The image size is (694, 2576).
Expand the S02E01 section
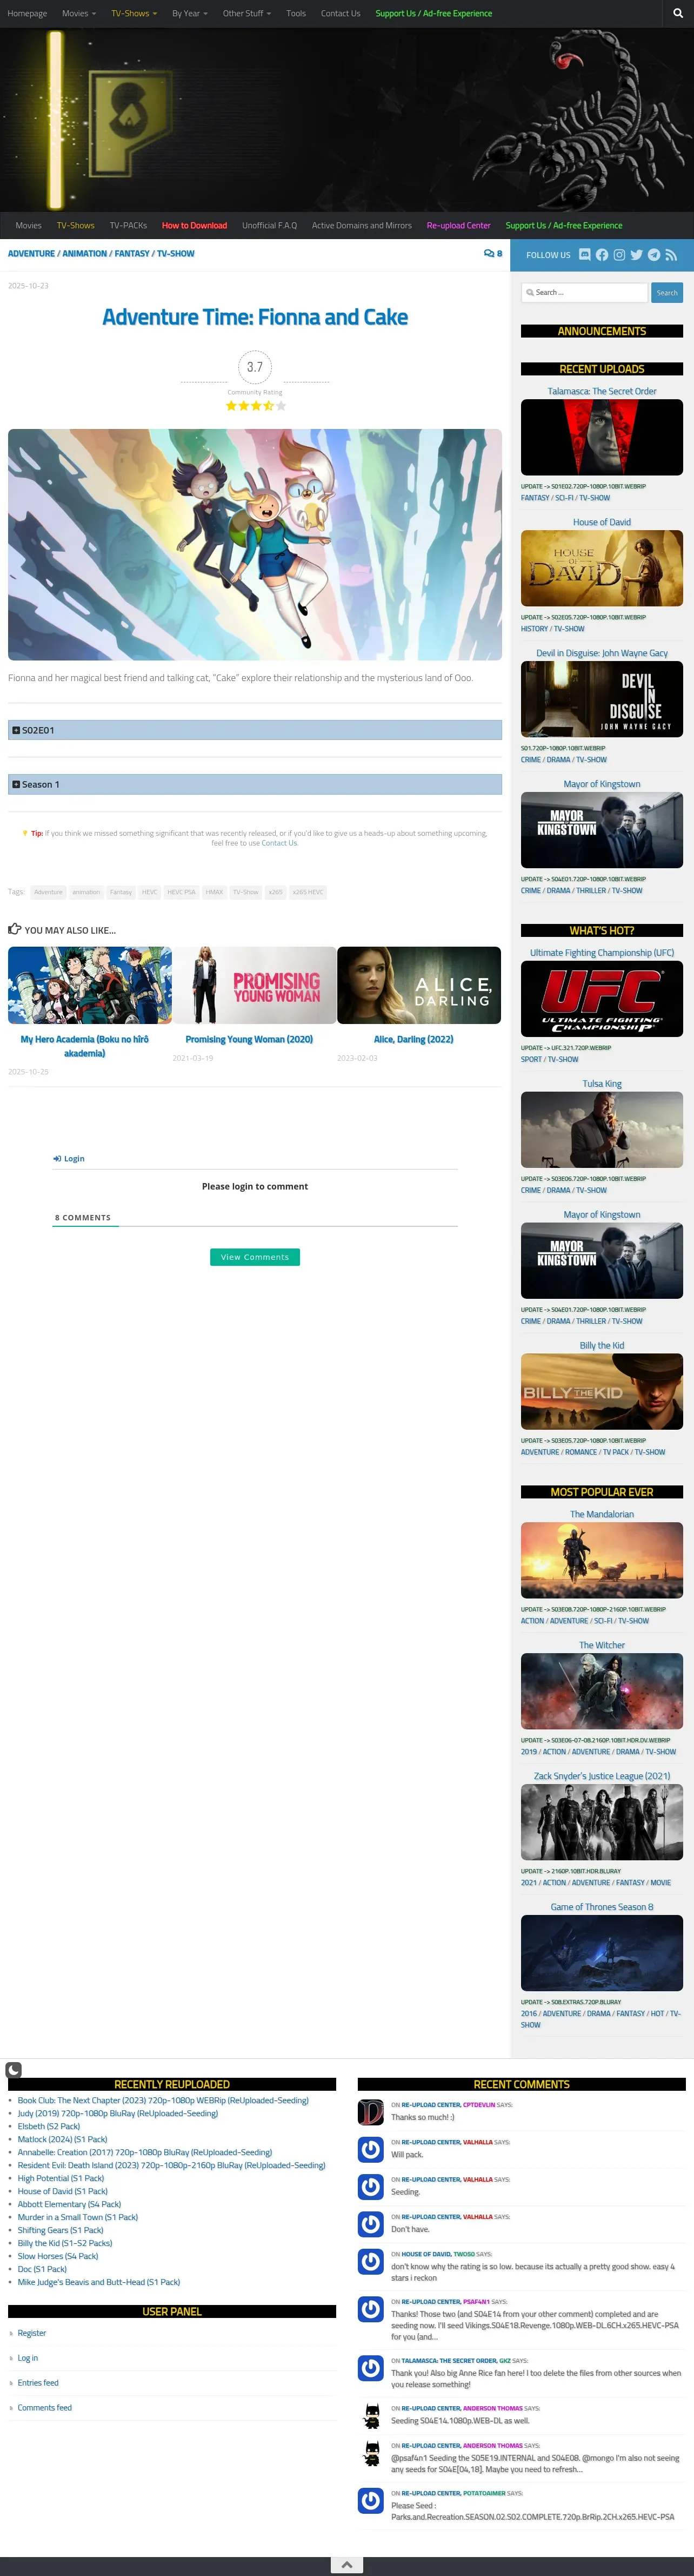coord(255,730)
